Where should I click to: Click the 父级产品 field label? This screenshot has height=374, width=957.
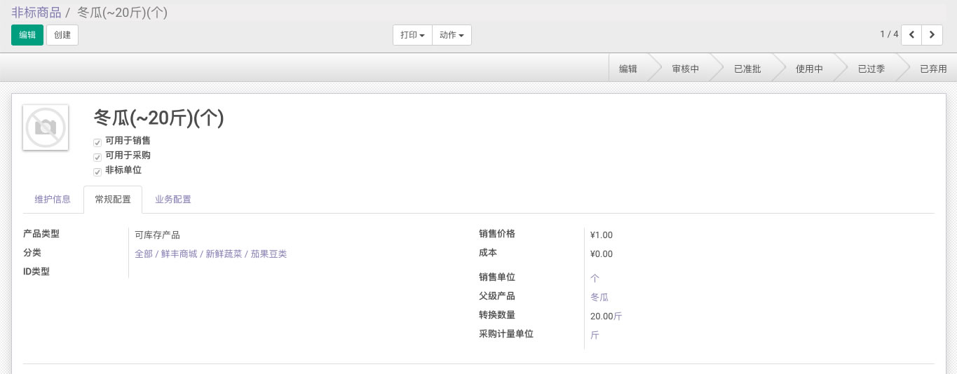pos(497,296)
